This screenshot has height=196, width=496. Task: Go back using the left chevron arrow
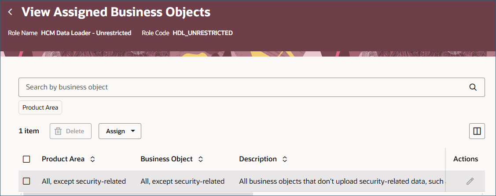(x=10, y=12)
